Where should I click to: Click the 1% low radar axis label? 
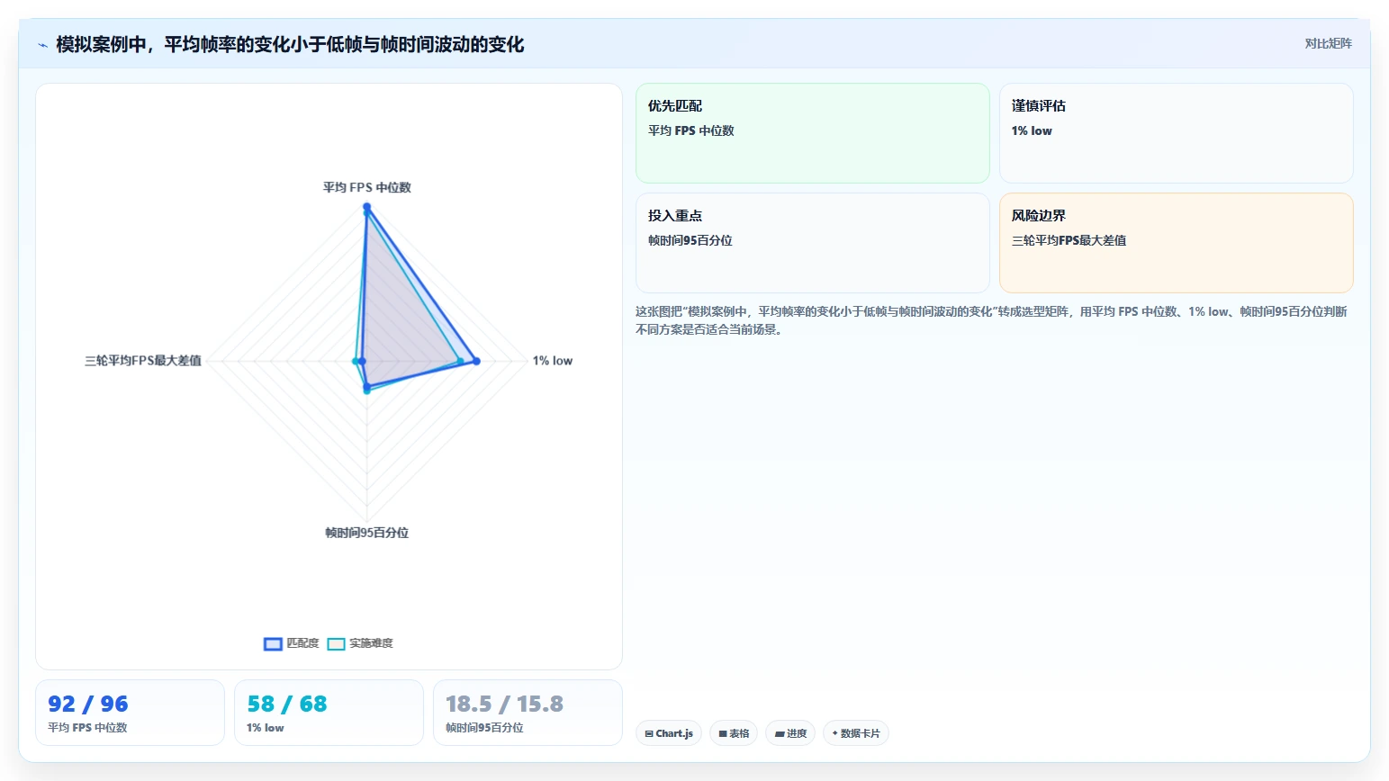(552, 361)
